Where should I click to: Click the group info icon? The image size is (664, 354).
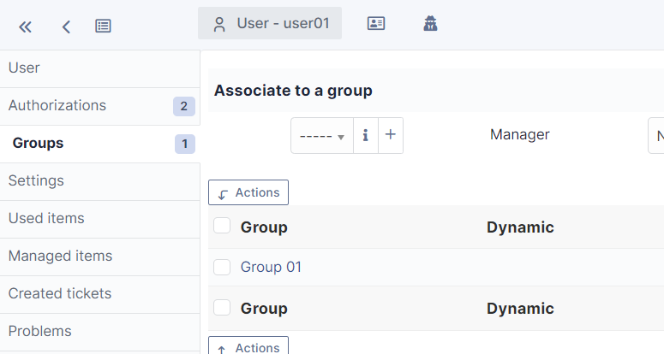tap(366, 136)
